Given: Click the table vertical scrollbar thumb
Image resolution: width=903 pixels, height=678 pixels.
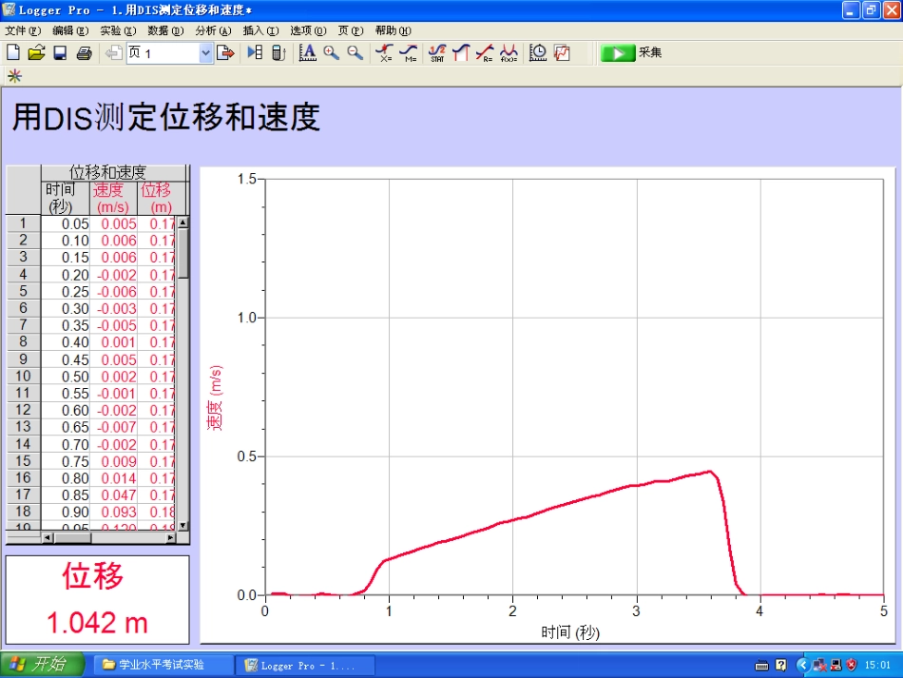Looking at the screenshot, I should pyautogui.click(x=183, y=254).
